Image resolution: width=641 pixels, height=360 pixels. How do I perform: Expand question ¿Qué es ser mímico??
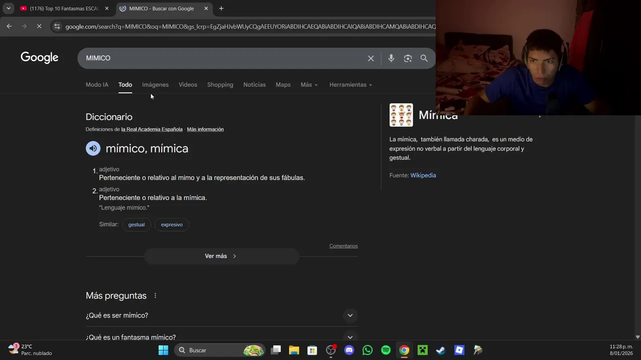[221, 315]
